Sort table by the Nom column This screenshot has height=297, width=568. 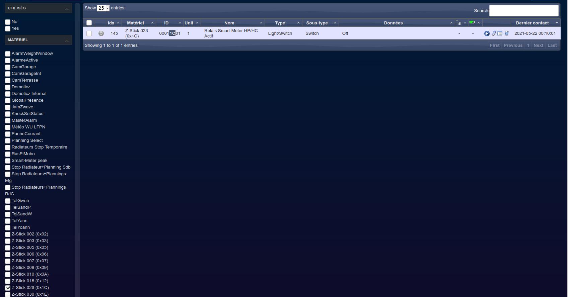[x=232, y=23]
